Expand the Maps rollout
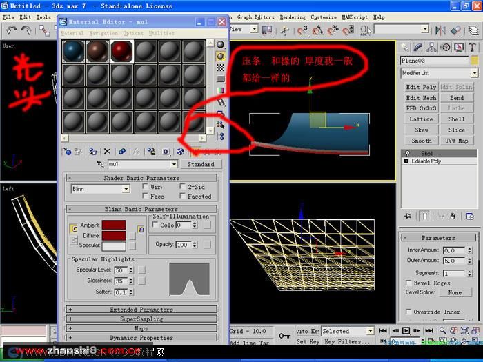Viewport: 483px width, 362px height. pos(141,328)
